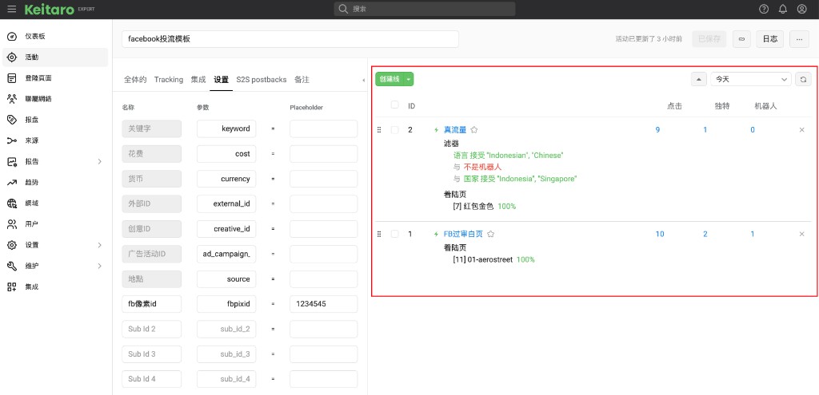
Task: Star the FB过审白页 flow
Action: [490, 234]
